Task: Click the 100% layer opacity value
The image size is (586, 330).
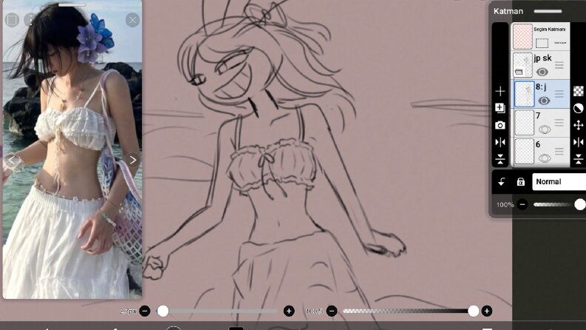Action: click(505, 205)
